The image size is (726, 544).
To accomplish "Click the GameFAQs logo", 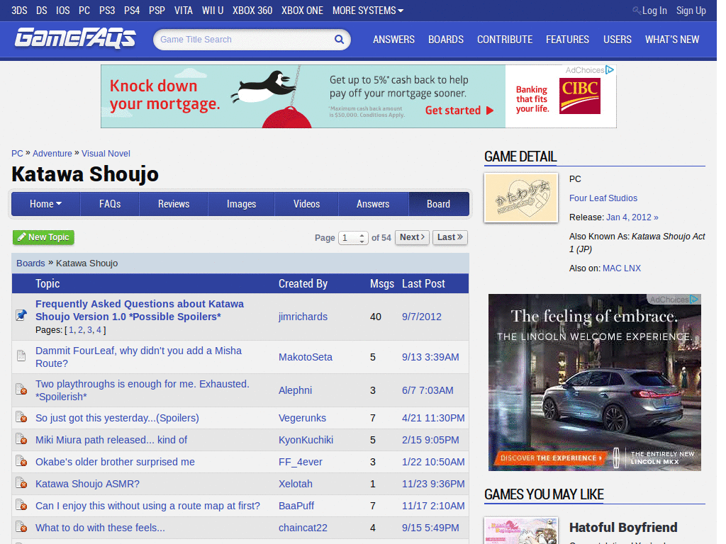I will click(x=75, y=38).
